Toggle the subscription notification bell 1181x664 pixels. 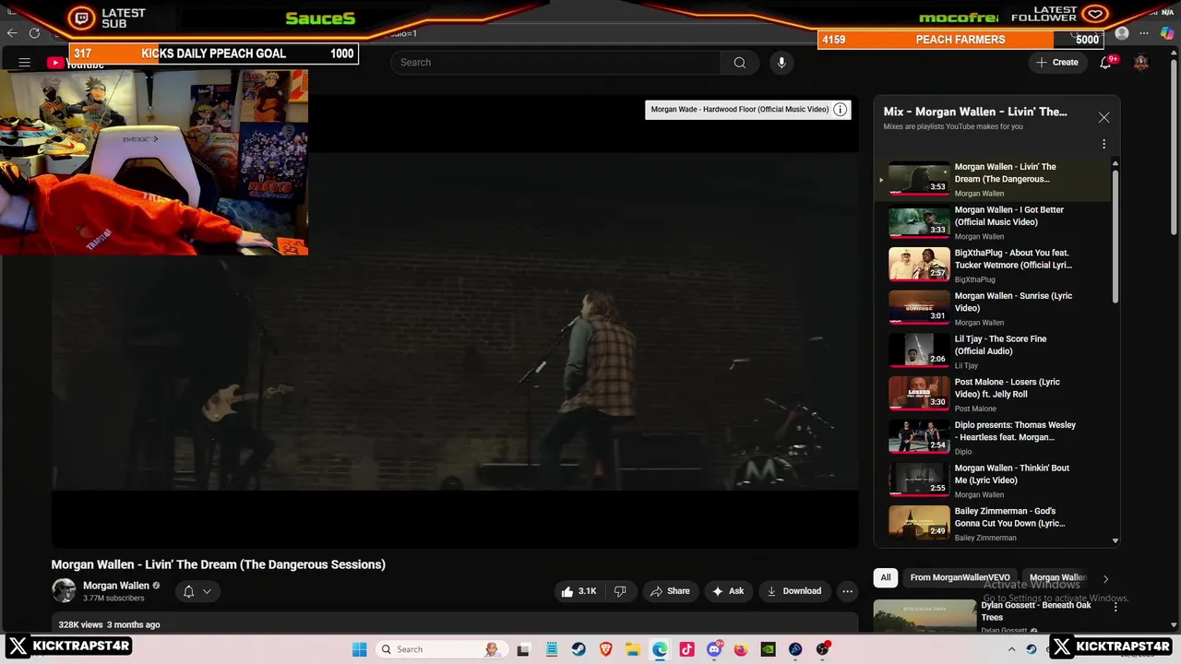tap(188, 591)
